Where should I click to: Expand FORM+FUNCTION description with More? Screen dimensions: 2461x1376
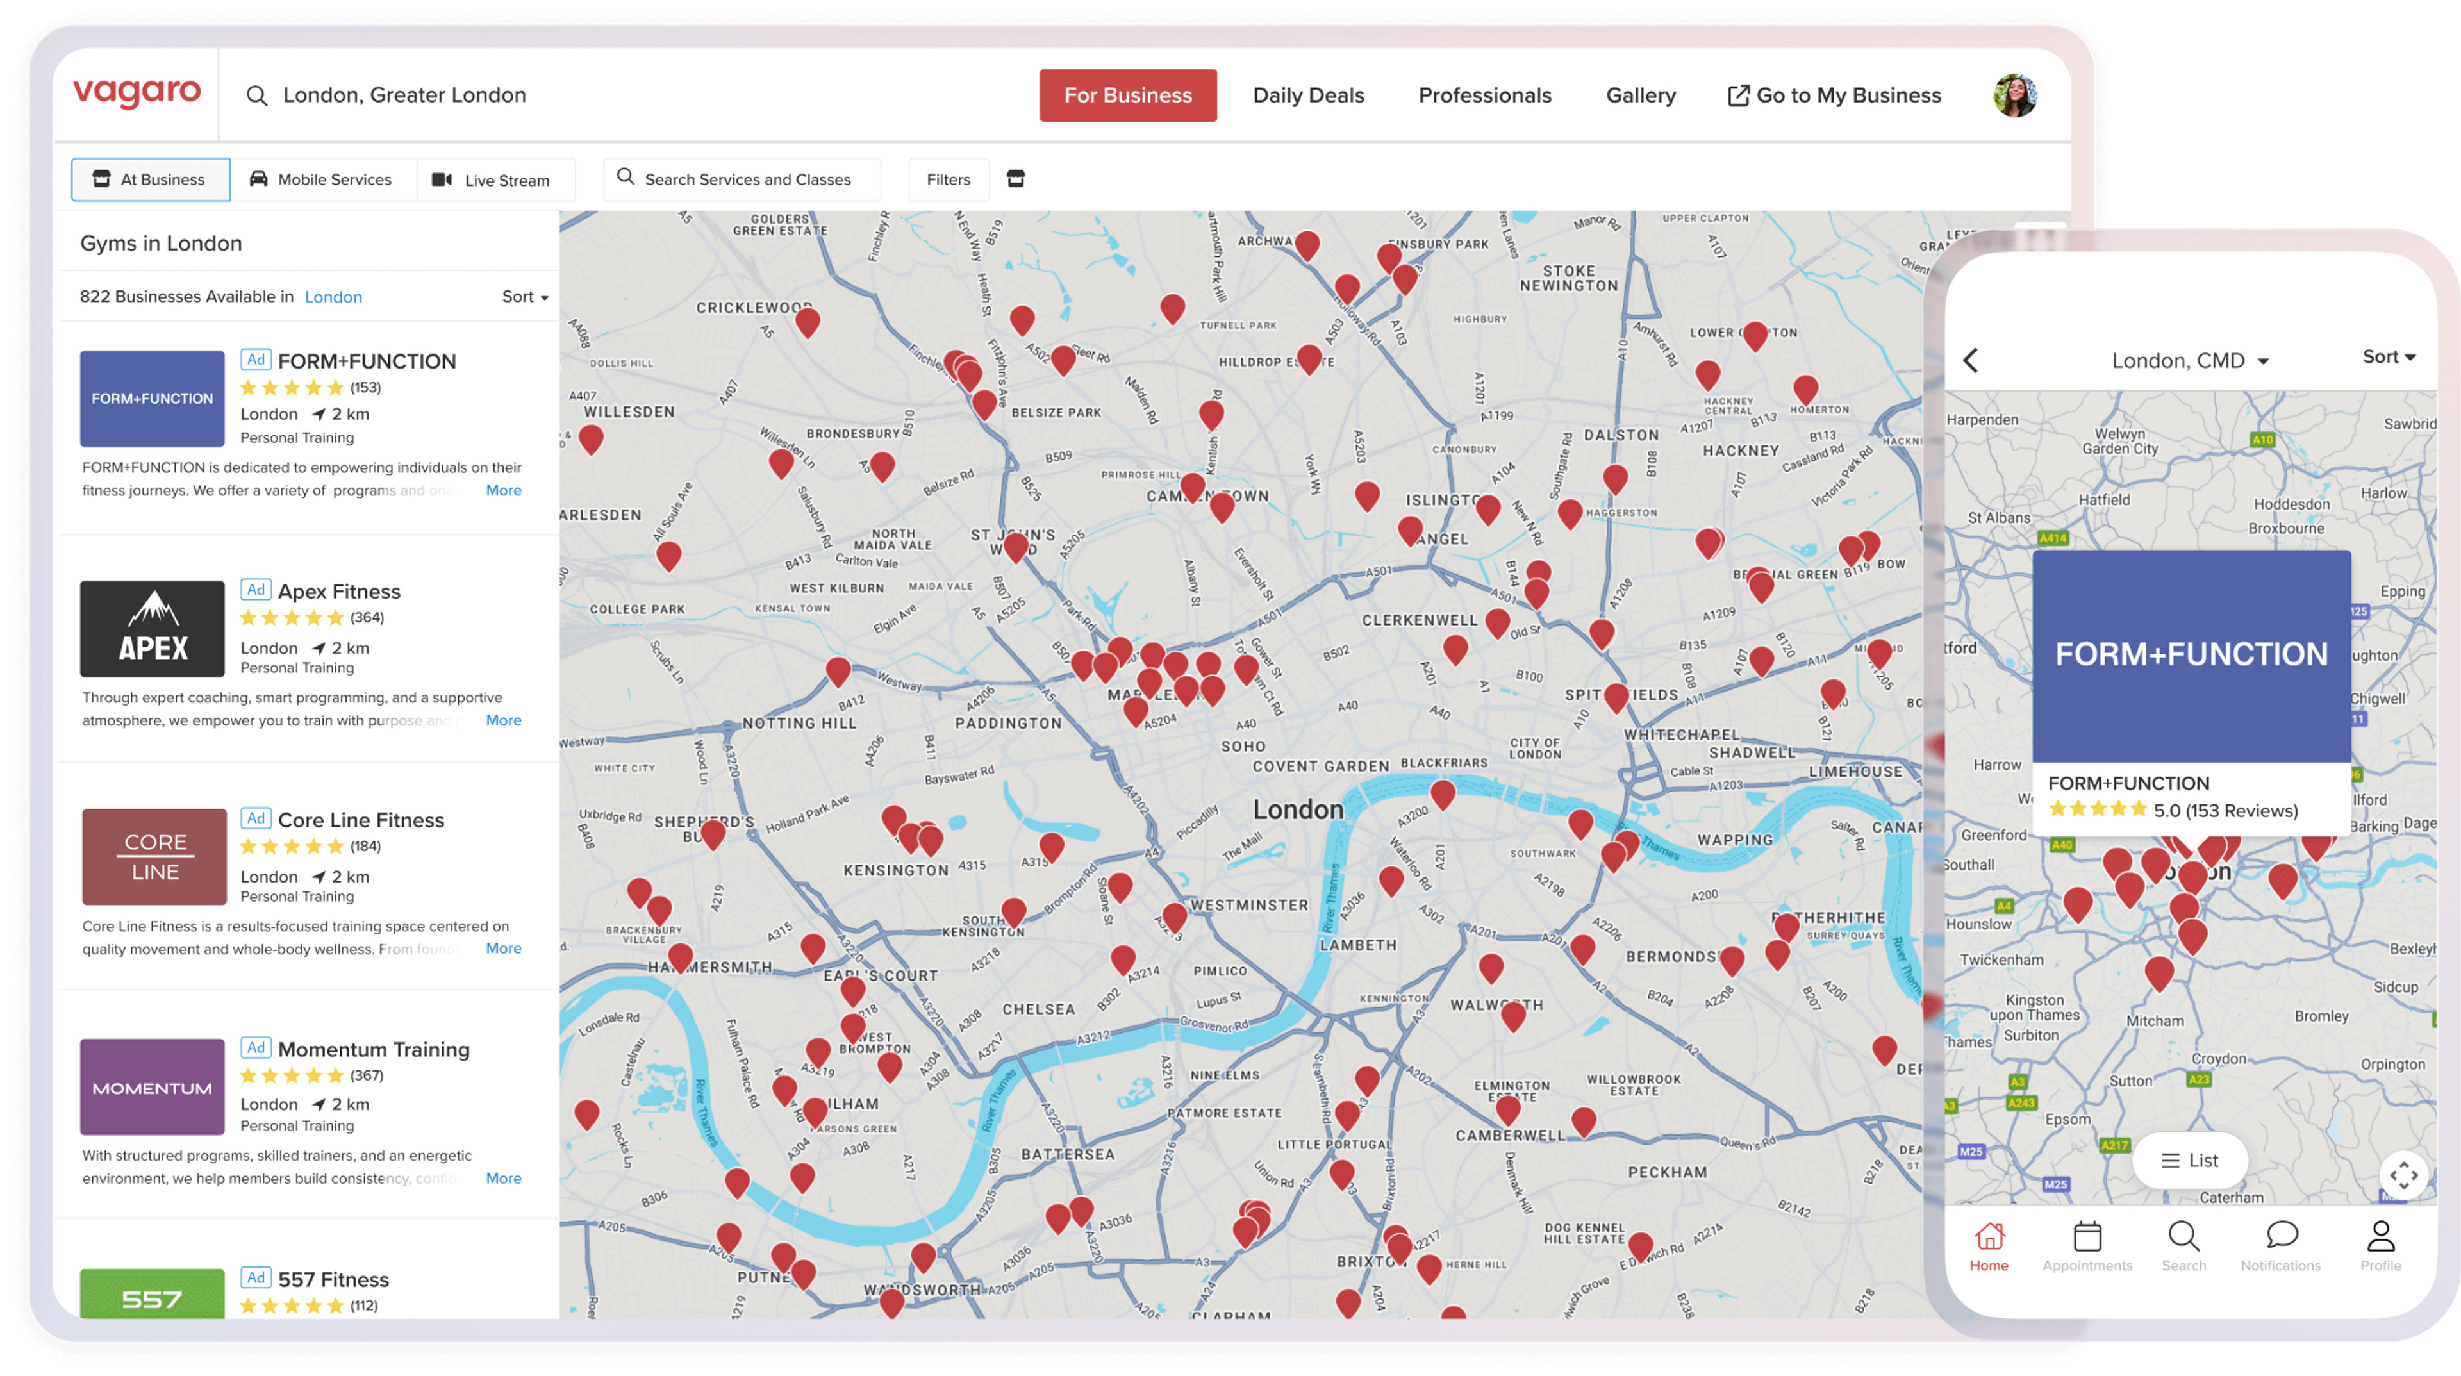click(504, 490)
